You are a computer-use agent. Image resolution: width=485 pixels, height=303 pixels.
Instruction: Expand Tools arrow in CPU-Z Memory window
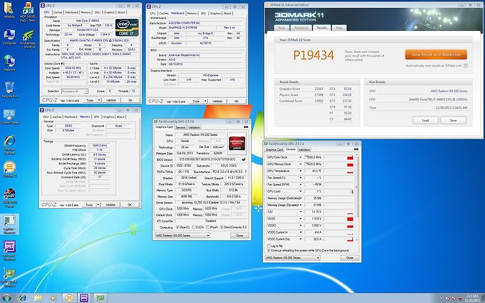(x=98, y=205)
